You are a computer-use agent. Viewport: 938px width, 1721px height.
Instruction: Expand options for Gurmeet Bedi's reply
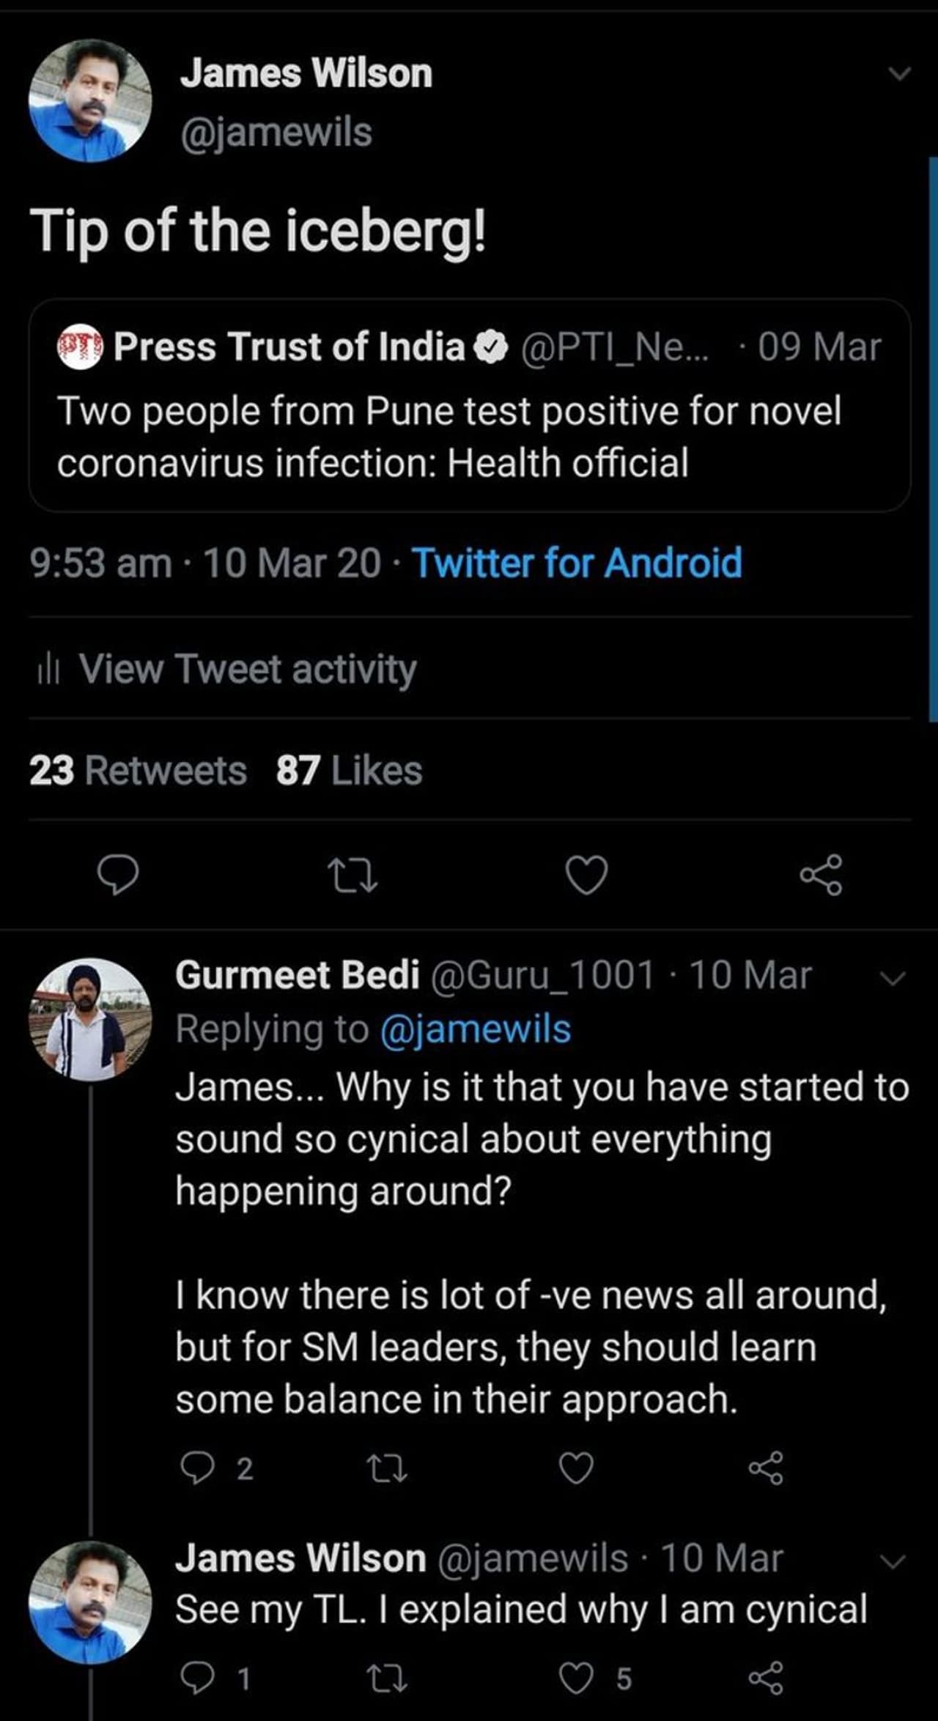[892, 978]
